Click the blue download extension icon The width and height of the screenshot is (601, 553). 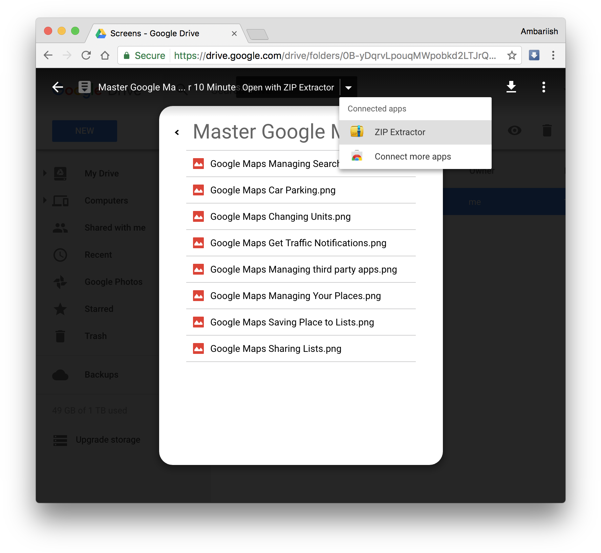534,55
